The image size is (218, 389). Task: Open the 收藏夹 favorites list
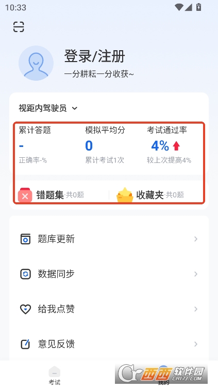pyautogui.click(x=150, y=195)
